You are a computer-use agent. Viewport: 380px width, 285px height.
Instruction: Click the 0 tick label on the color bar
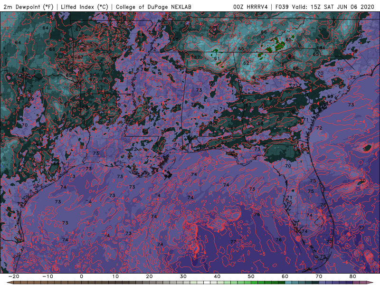pyautogui.click(x=81, y=276)
